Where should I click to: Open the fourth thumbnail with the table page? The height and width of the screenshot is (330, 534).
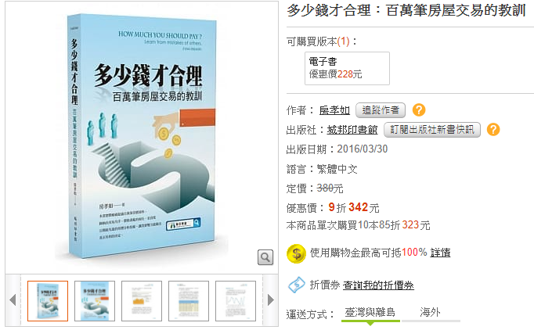click(189, 301)
